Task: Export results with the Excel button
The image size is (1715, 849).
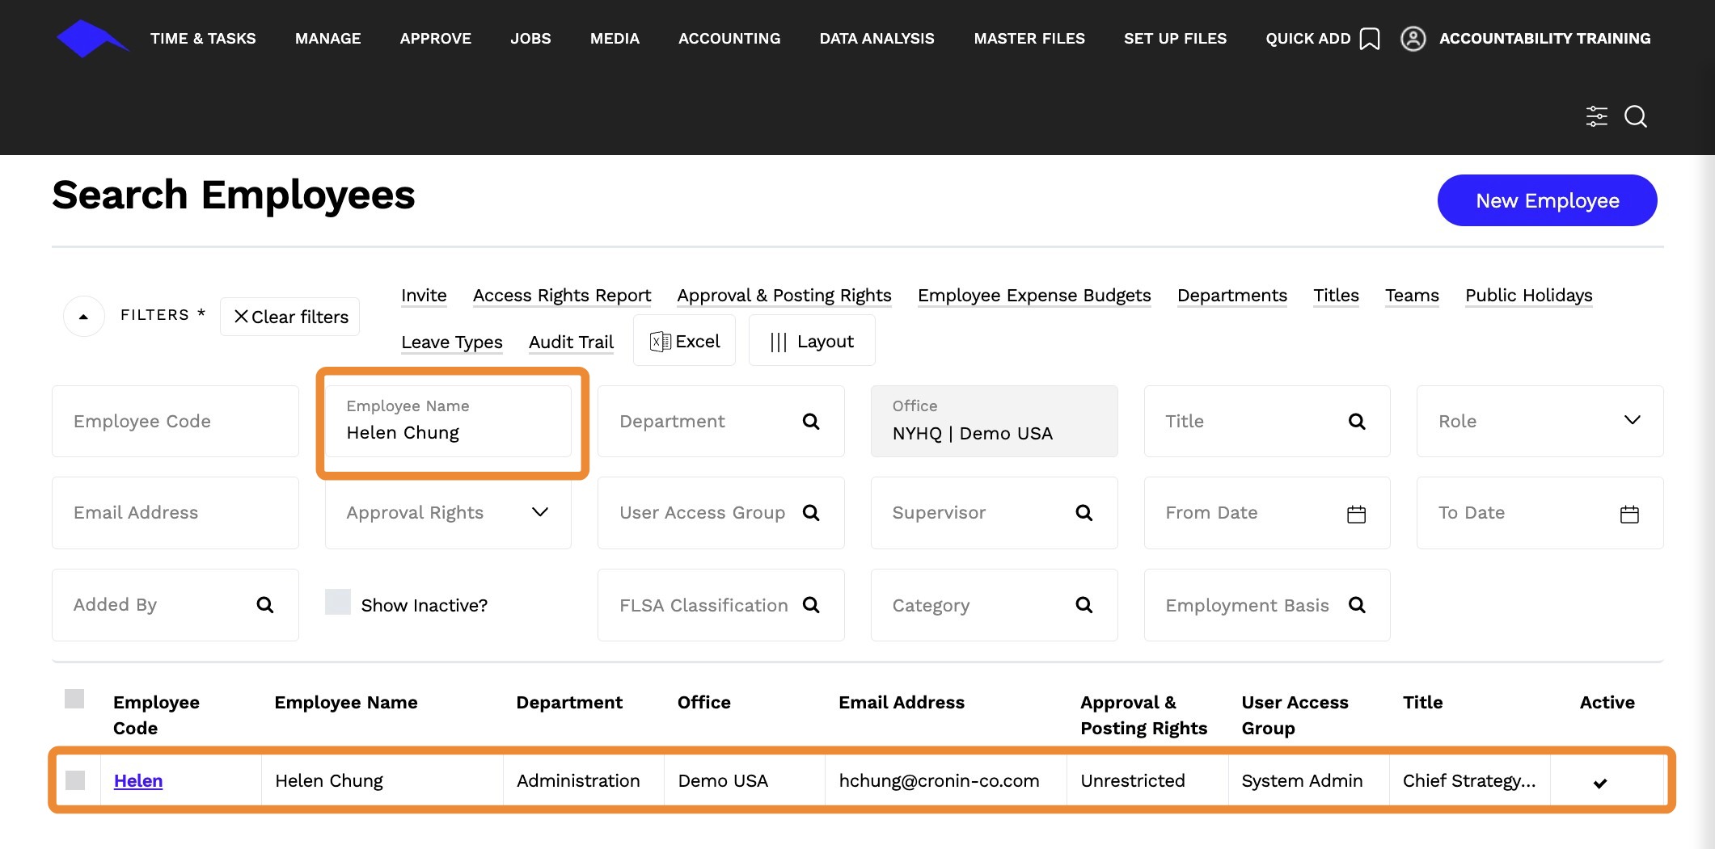Action: pyautogui.click(x=684, y=341)
